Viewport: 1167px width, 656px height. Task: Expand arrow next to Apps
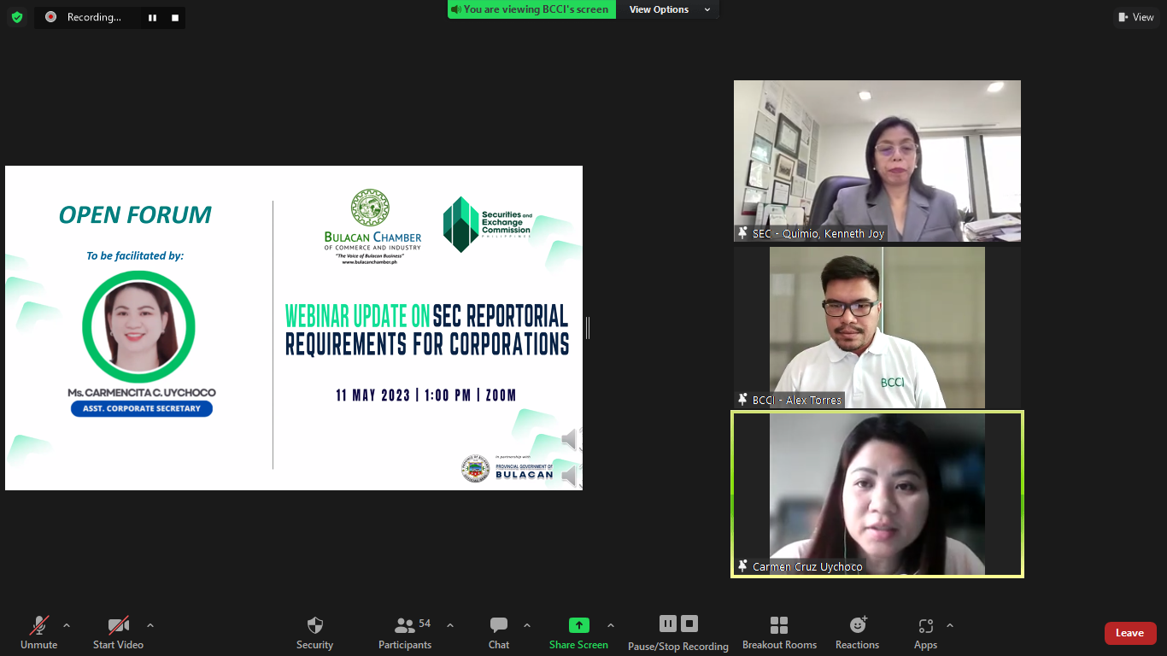click(x=949, y=625)
